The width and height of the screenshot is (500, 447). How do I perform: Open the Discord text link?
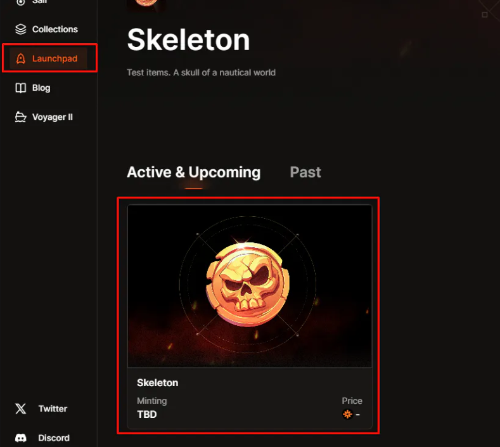point(54,438)
